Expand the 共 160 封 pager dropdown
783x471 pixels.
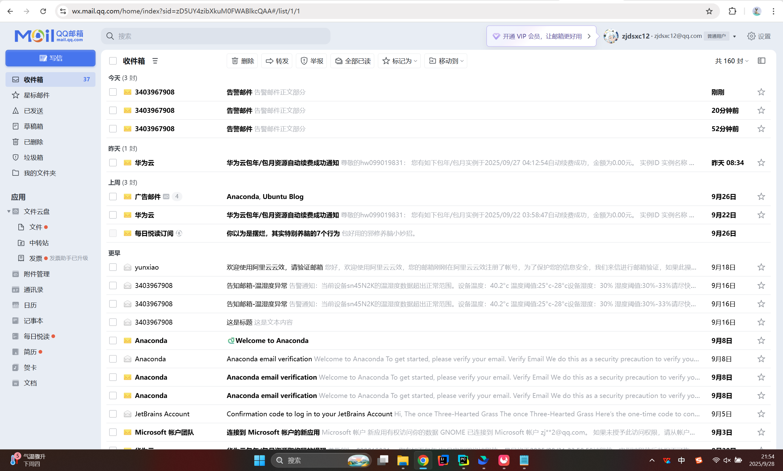coord(732,61)
